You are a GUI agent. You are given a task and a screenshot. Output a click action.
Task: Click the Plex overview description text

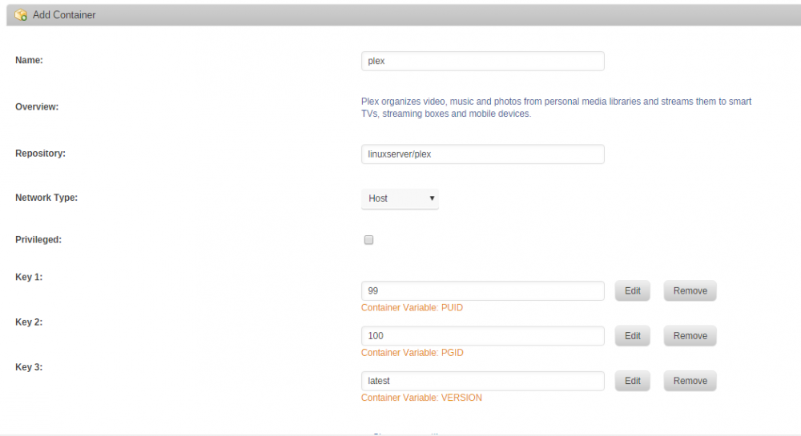coord(557,107)
